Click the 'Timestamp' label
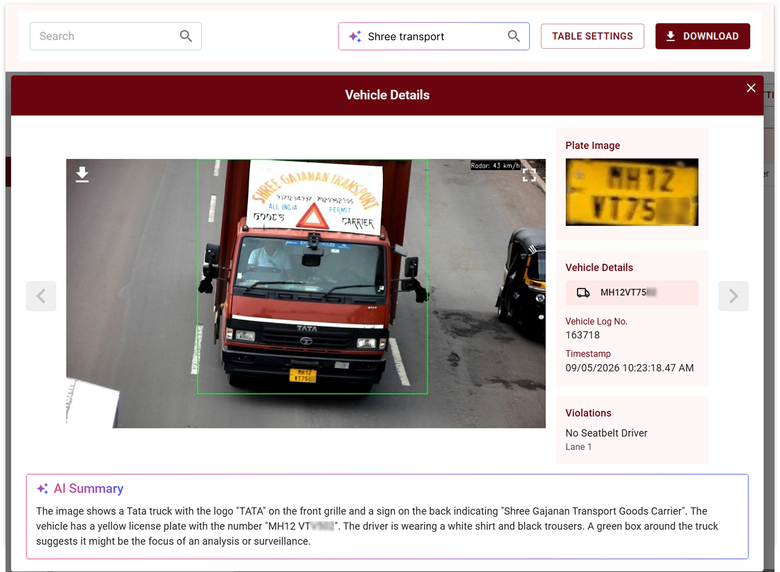Viewport: 780px width, 572px height. pyautogui.click(x=587, y=353)
